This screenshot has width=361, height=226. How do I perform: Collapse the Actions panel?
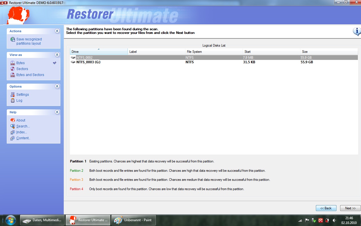(57, 31)
